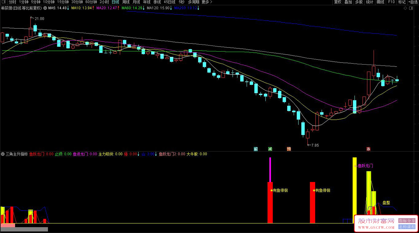This screenshot has width=419, height=233.
Task: Open the 画线 drawing tools
Action: pyautogui.click(x=380, y=2)
